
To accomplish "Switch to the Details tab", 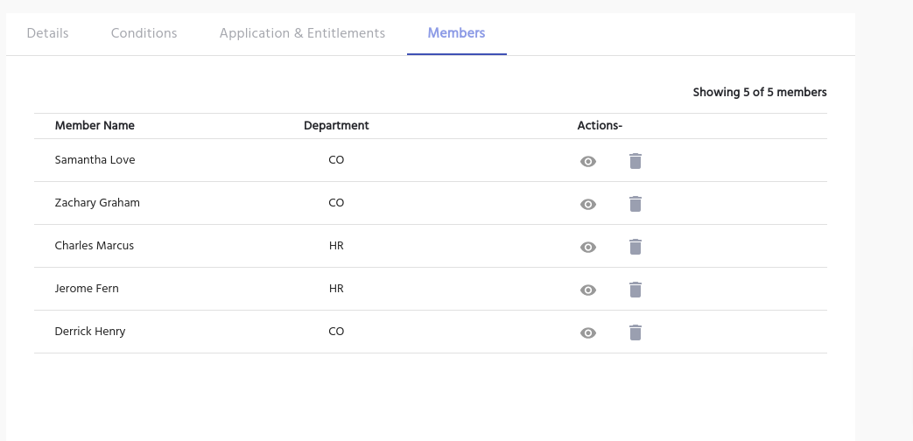I will coord(47,33).
